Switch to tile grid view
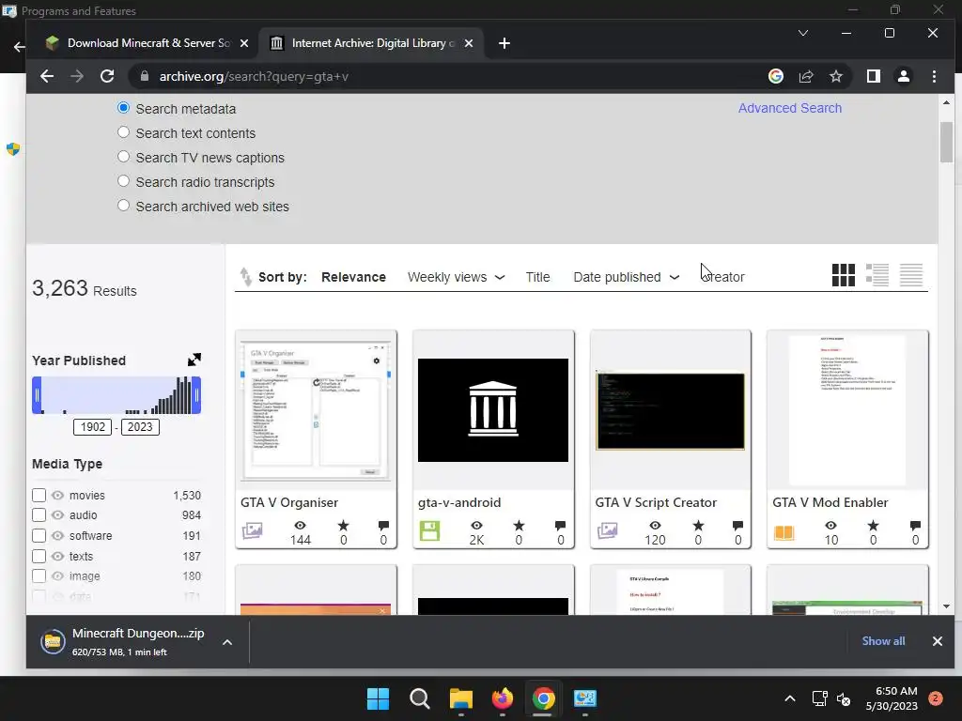Screen dimensions: 962x721 (x=843, y=275)
